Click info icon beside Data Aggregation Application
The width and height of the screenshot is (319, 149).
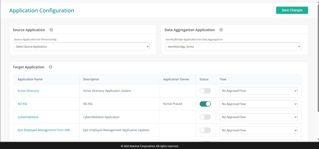221,30
